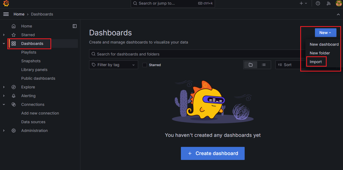This screenshot has height=170, width=343.
Task: Open Alerting in the sidebar
Action: (28, 96)
